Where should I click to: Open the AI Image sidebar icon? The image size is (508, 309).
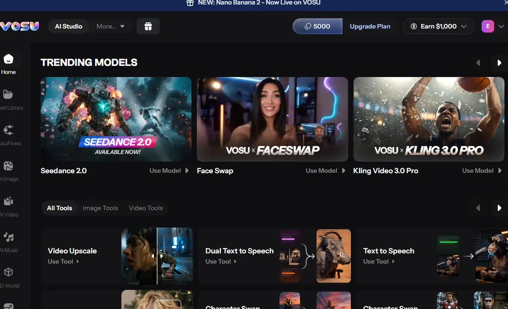point(8,166)
